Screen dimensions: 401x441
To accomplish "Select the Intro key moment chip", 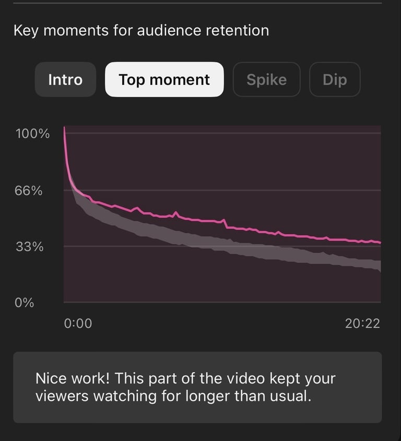I will tap(65, 80).
